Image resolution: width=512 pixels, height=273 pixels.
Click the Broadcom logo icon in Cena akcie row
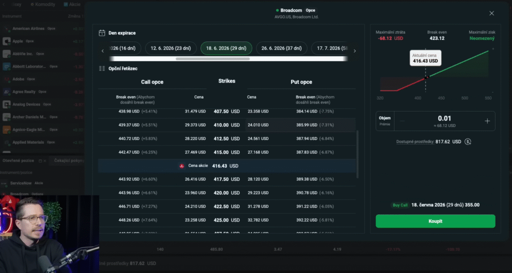click(182, 166)
